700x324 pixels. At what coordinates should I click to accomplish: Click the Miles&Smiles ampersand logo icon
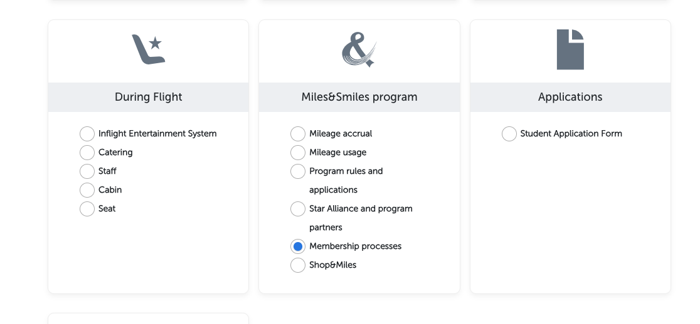tap(359, 49)
